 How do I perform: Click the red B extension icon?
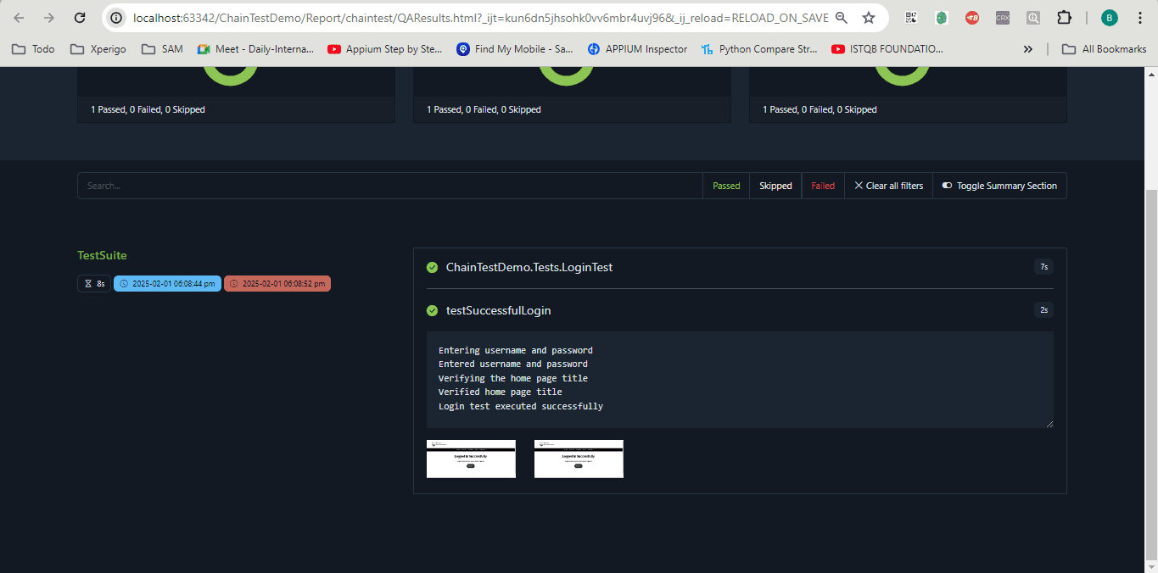click(971, 17)
